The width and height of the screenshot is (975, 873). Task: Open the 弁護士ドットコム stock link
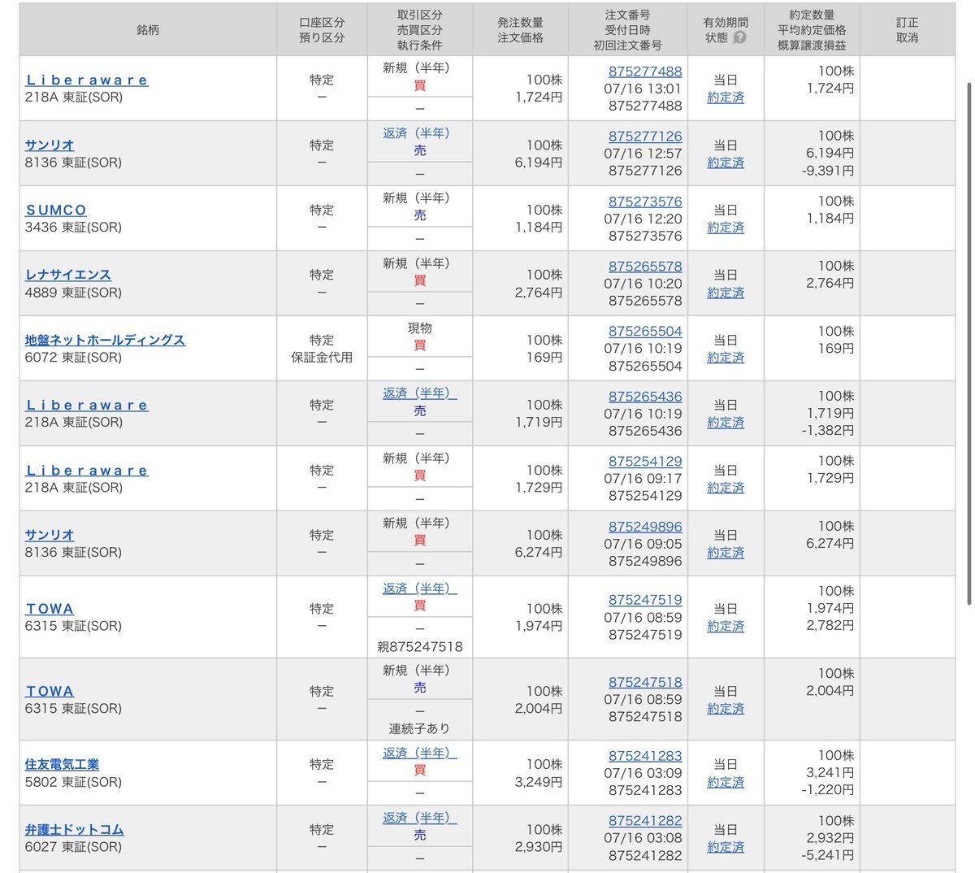75,829
